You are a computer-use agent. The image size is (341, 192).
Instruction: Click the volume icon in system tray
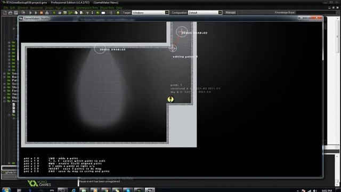315,191
